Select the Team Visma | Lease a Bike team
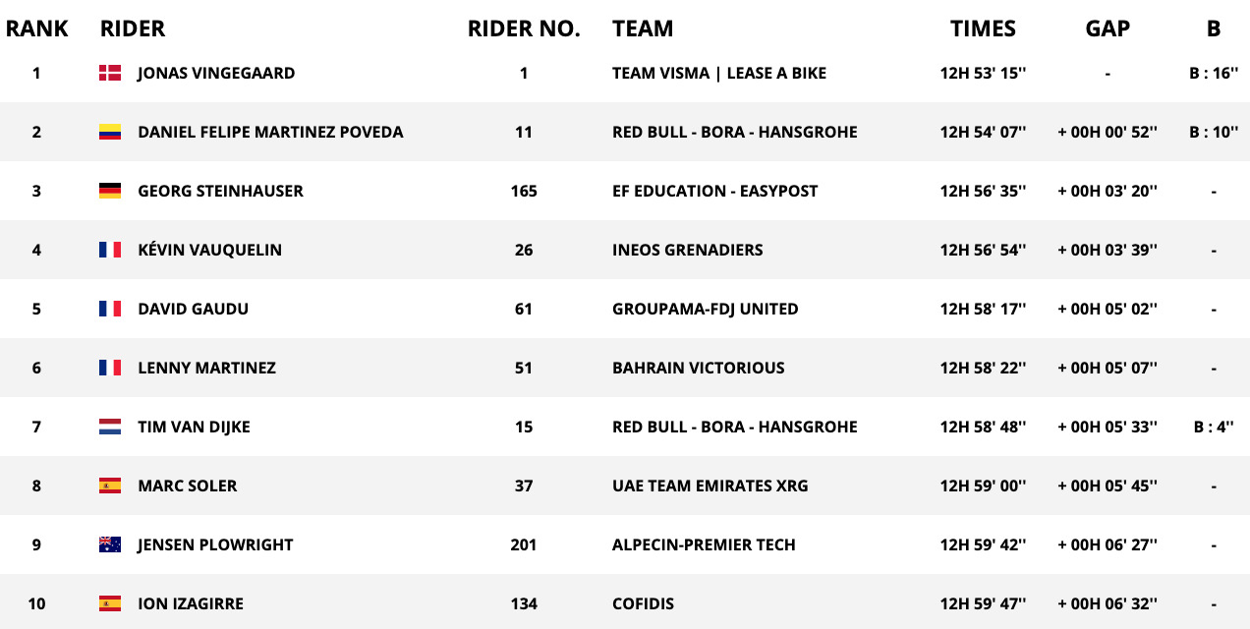Image resolution: width=1250 pixels, height=629 pixels. coord(718,73)
